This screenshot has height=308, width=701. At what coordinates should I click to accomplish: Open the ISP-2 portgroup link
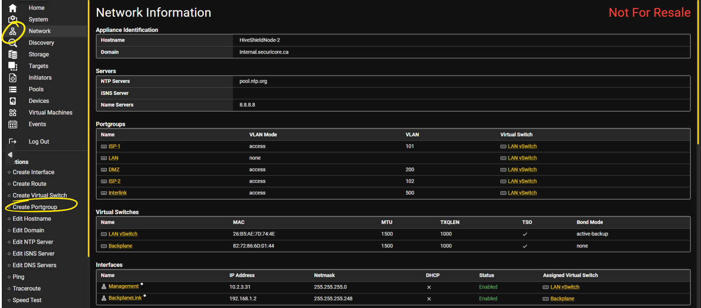coord(114,181)
